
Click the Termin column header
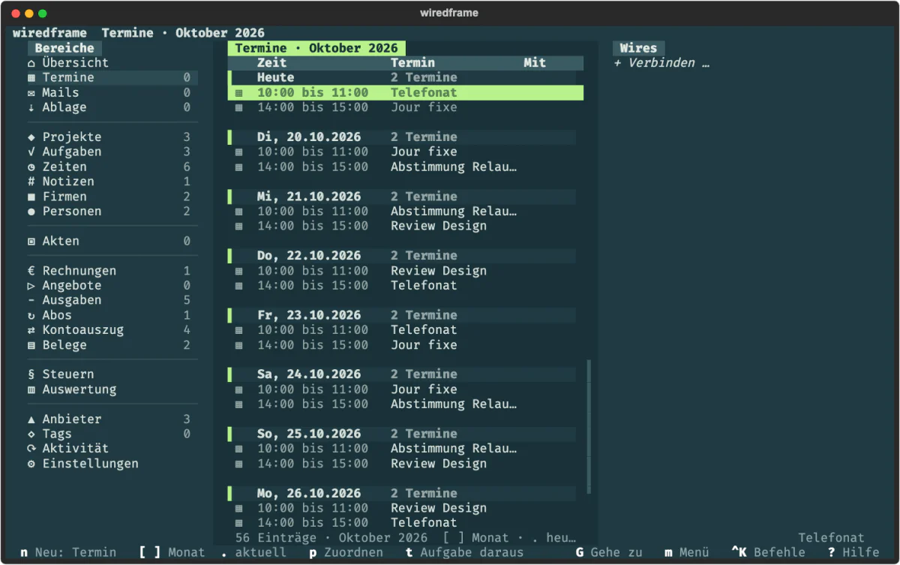coord(412,63)
